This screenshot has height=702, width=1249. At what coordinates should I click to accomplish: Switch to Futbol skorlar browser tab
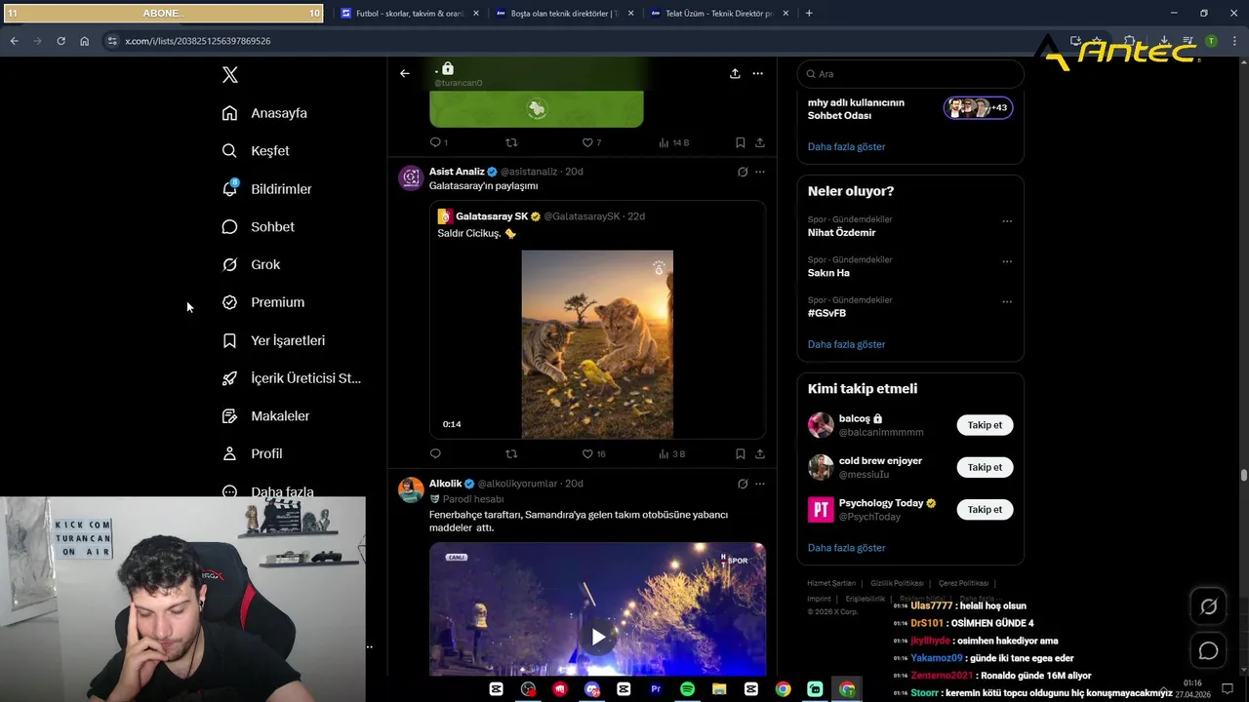[x=409, y=14]
